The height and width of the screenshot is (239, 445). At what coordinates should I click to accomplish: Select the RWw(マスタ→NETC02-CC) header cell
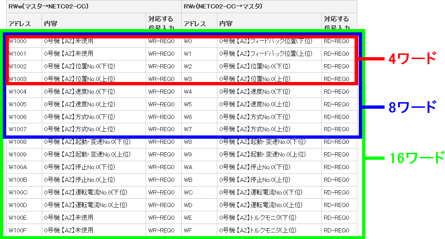click(94, 6)
